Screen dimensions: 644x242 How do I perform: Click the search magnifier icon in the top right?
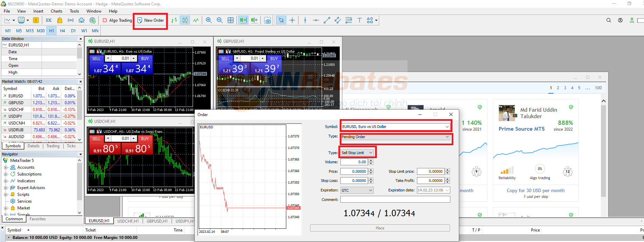coord(609,20)
